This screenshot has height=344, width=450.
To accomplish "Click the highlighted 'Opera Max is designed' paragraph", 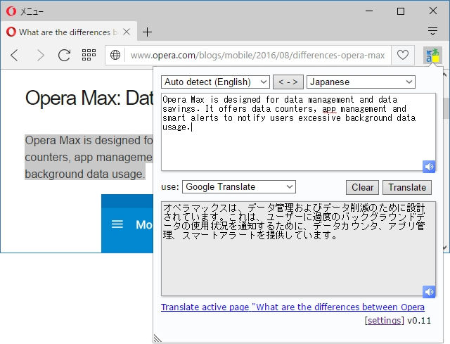I will tap(89, 157).
